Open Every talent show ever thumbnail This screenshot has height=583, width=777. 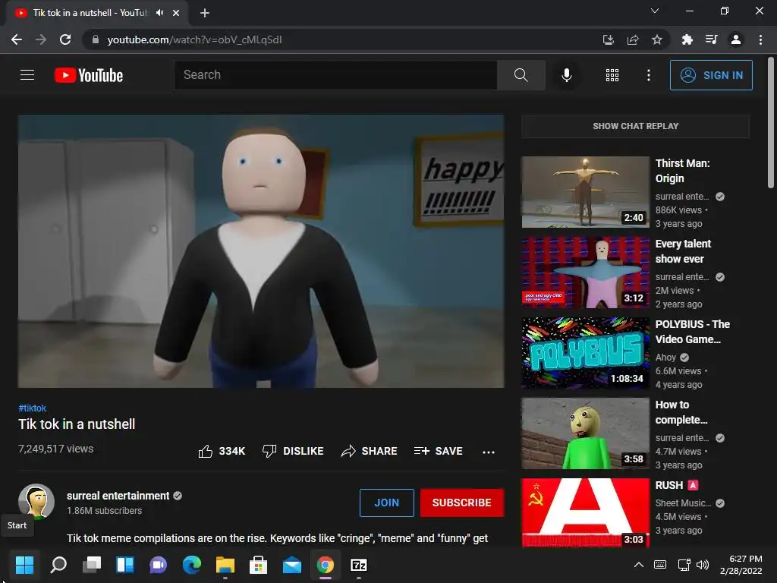click(585, 273)
